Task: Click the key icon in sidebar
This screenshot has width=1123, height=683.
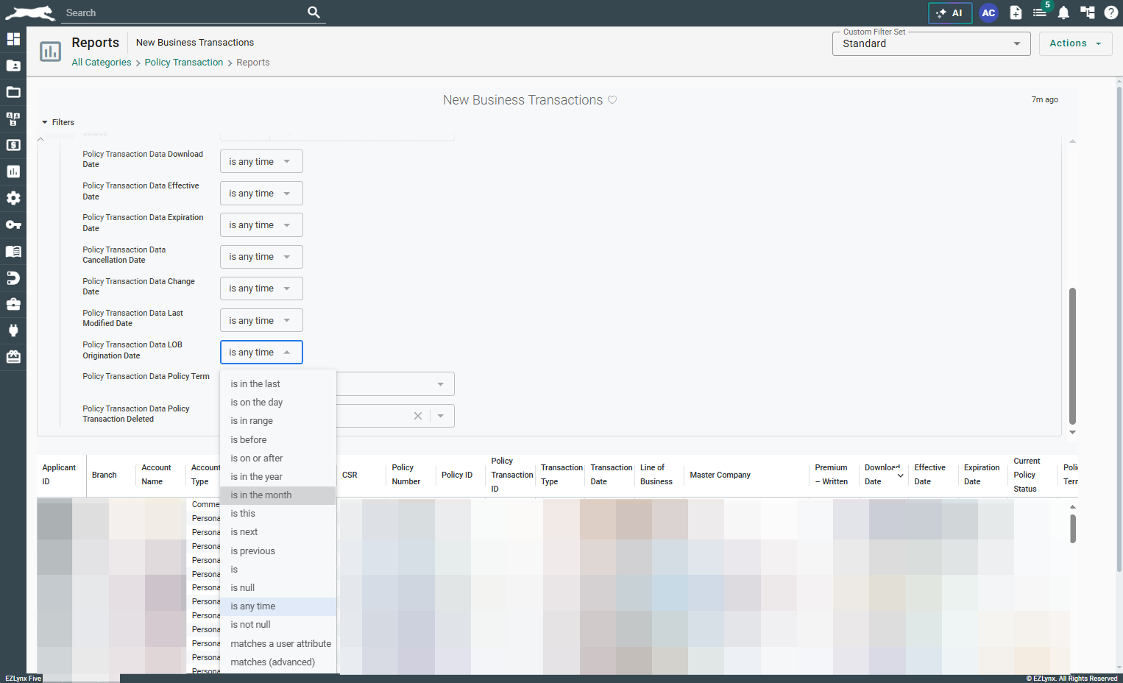Action: (13, 224)
